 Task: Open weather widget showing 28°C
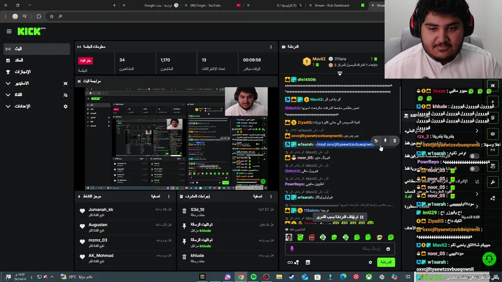coord(77,277)
